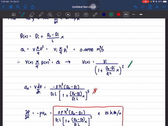Viewport: 168px width, 126px height.
Task: Add a new page
Action: 150,7
